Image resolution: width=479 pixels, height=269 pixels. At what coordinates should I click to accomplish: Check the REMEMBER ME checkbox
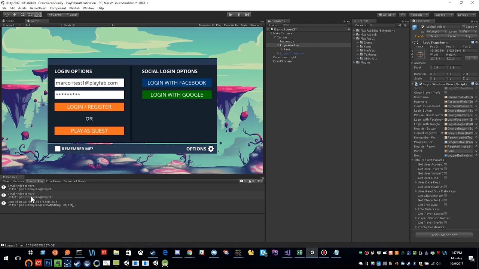[x=58, y=149]
